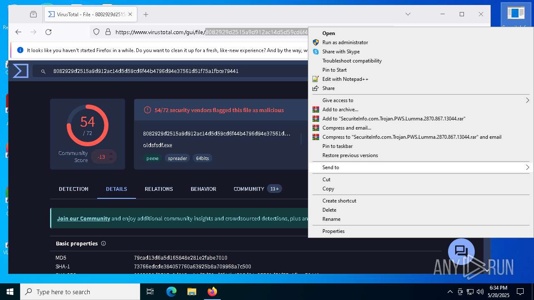Click the 64bits tag
This screenshot has height=300, width=534.
(202, 158)
